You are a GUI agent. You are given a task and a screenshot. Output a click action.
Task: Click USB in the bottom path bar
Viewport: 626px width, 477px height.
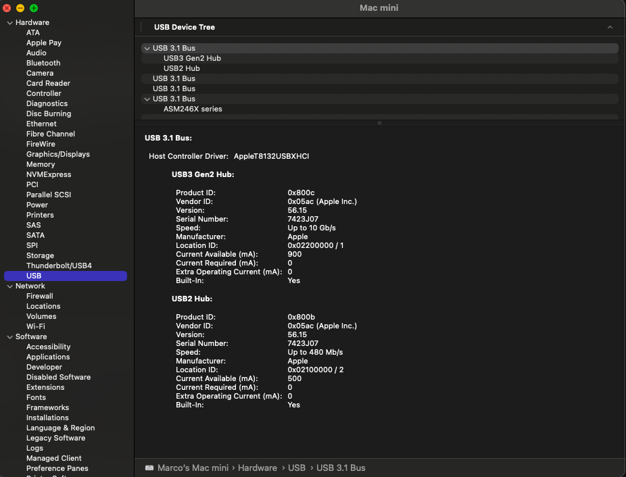(297, 468)
